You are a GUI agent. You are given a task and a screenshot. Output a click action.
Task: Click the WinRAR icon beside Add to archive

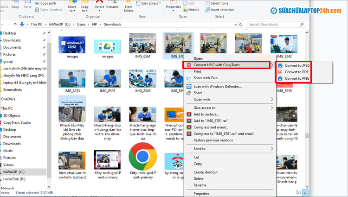189,114
